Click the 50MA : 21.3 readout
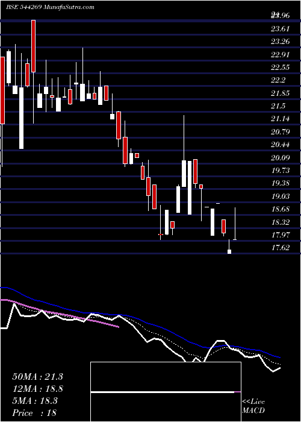 tap(37, 377)
